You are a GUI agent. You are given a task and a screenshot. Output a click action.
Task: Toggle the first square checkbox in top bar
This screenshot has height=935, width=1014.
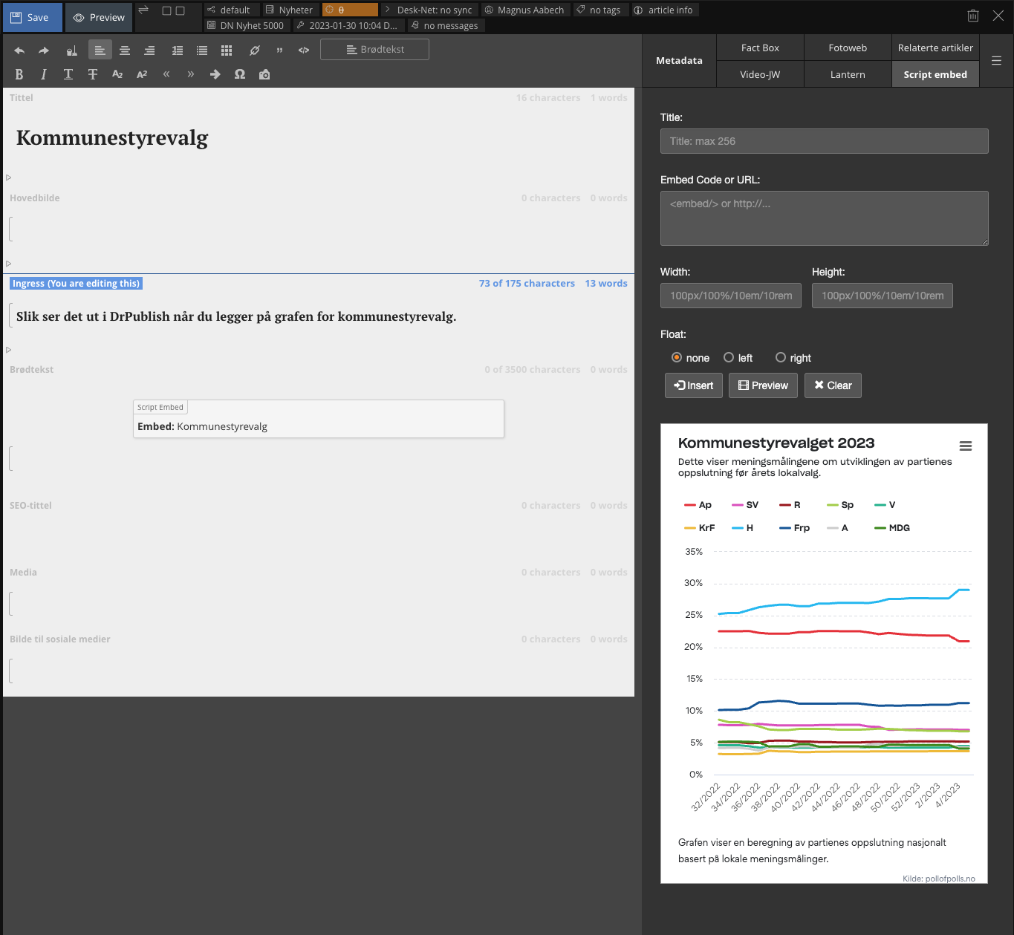pos(167,10)
